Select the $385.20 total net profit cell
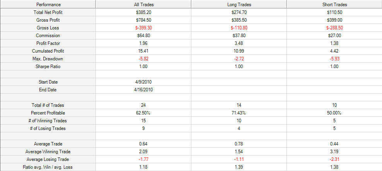Image resolution: width=382 pixels, height=171 pixels. coord(143,12)
